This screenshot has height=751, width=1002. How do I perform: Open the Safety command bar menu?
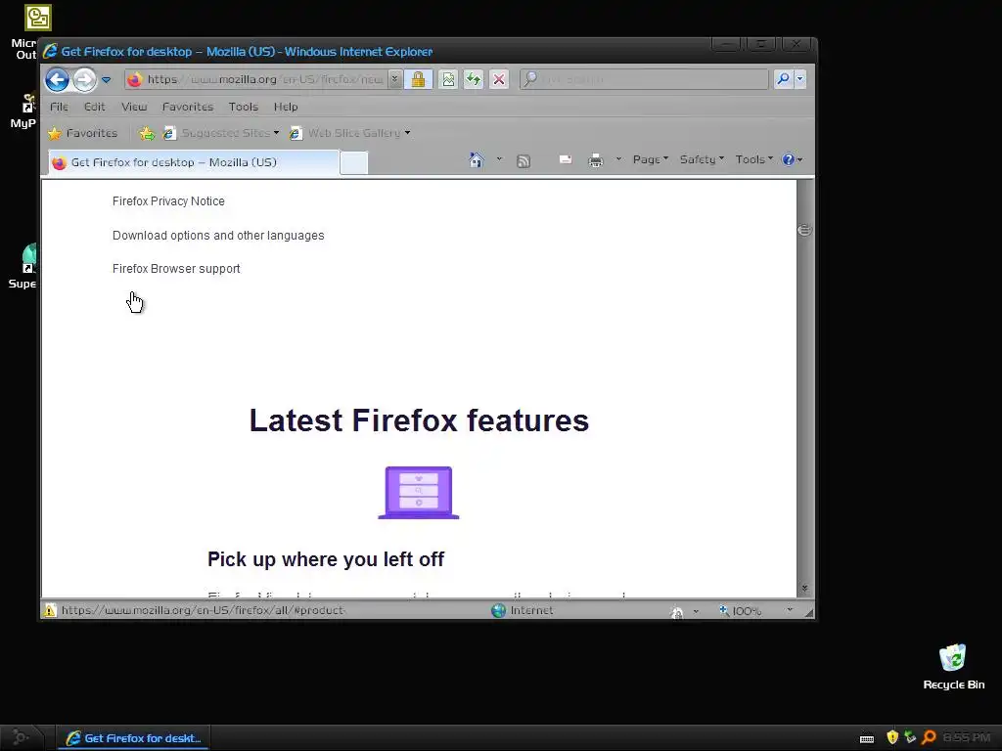[701, 159]
